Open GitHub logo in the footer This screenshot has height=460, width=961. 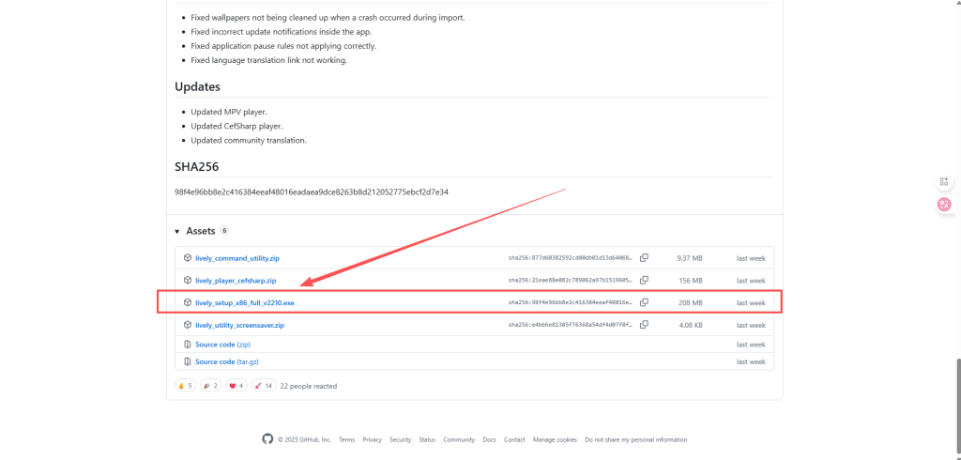267,439
